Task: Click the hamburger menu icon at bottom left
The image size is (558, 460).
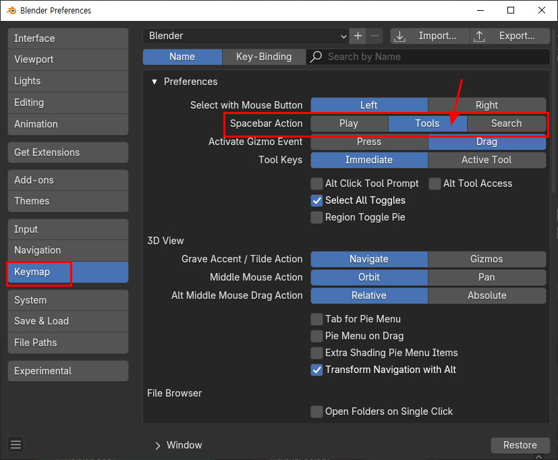Action: coord(16,444)
